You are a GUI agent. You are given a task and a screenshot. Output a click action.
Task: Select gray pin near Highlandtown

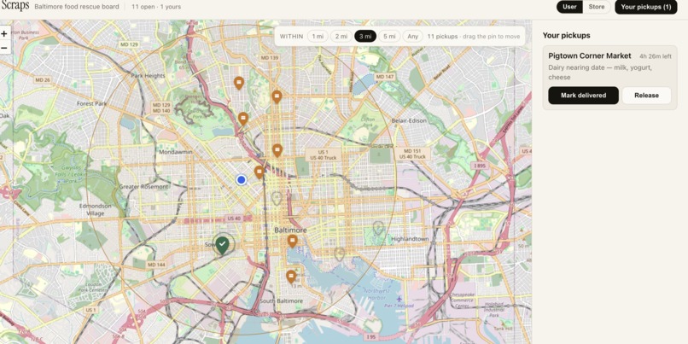(378, 227)
